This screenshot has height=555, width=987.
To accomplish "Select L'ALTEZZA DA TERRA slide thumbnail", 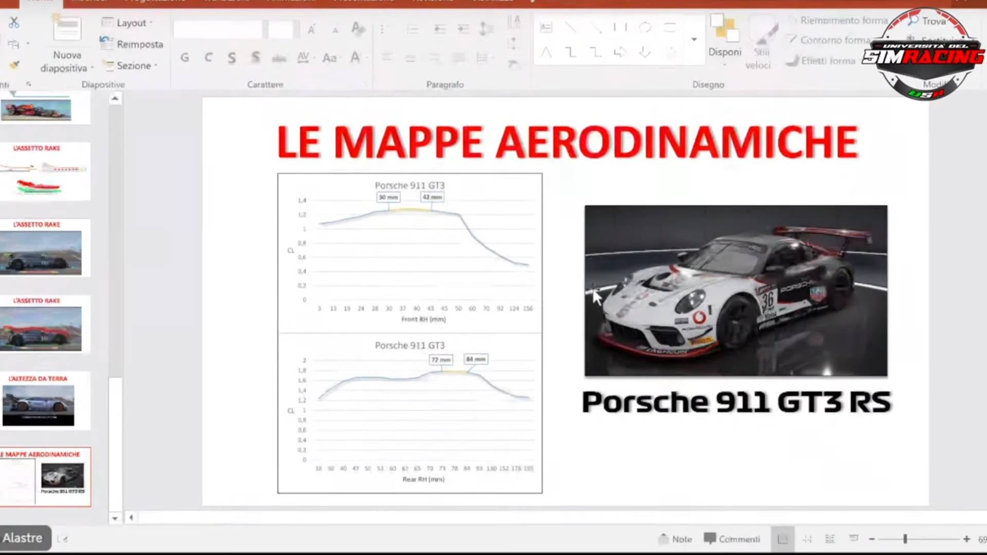I will [45, 401].
